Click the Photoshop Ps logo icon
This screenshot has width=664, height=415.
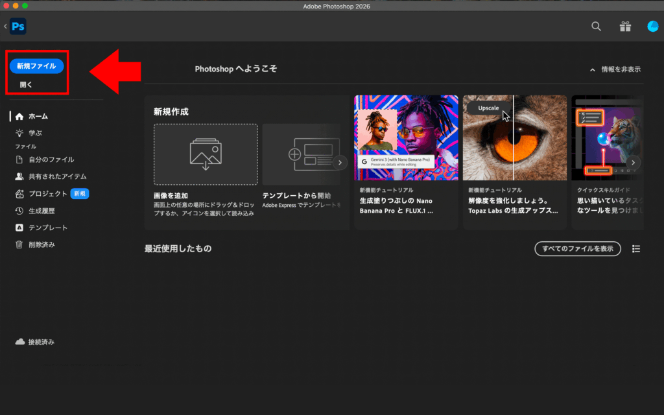click(x=18, y=27)
